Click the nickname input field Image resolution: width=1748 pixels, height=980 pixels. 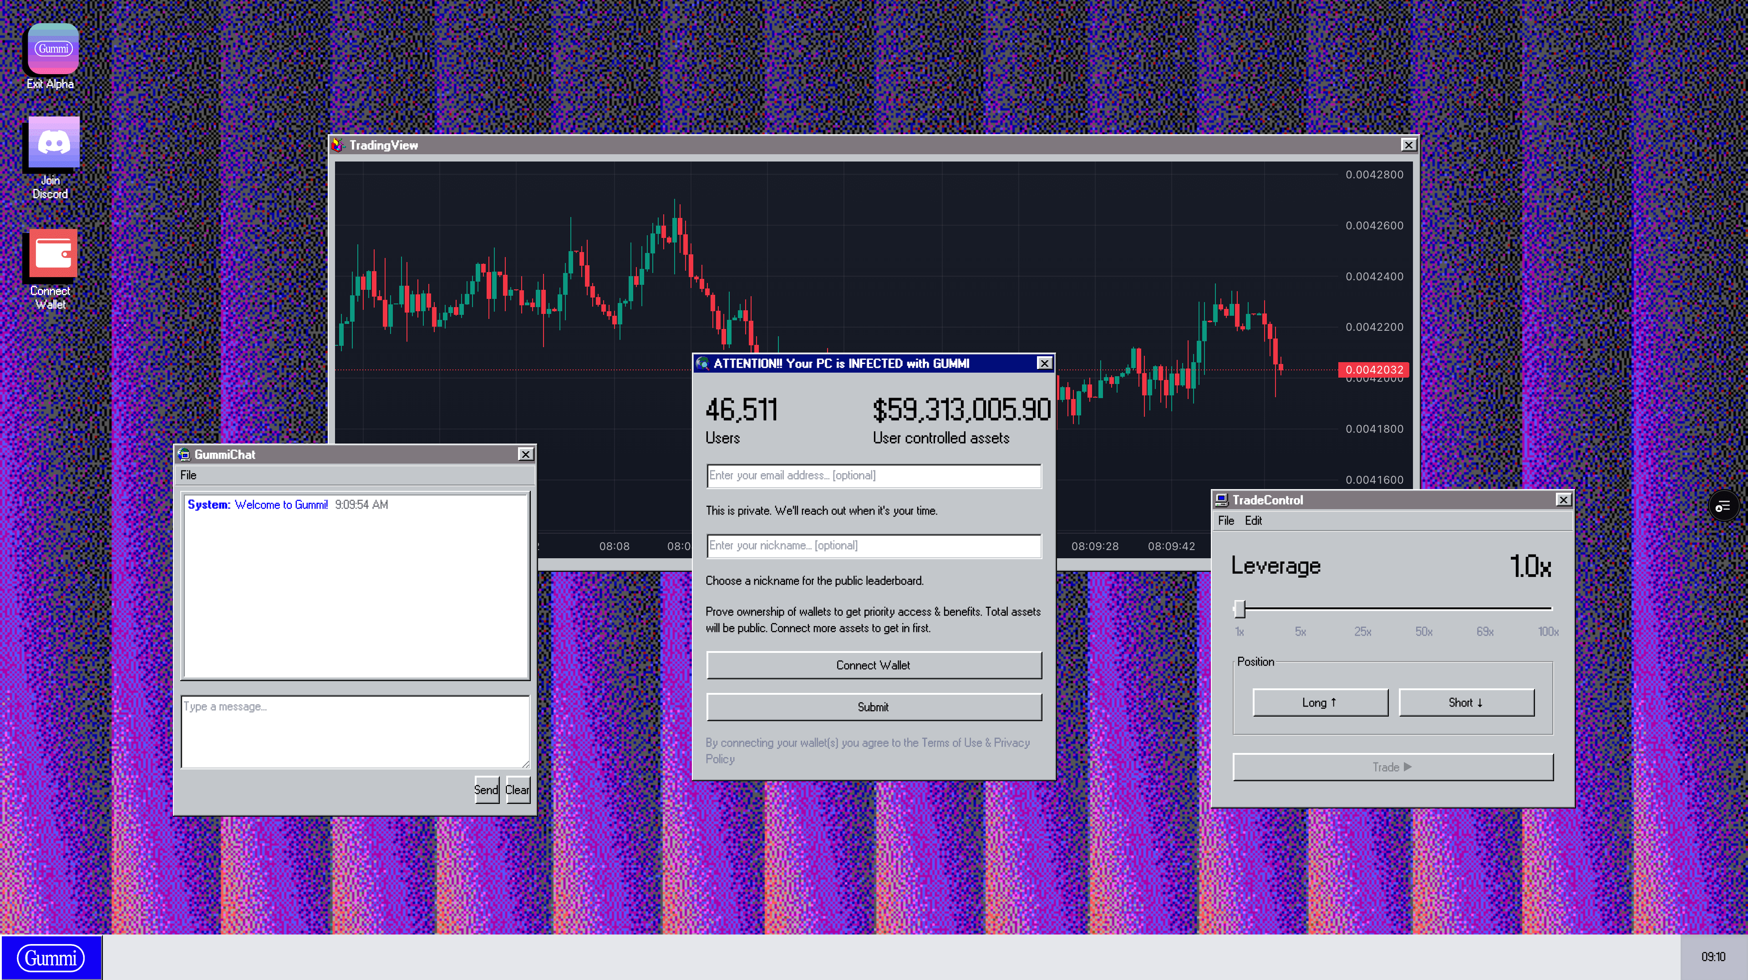pyautogui.click(x=874, y=546)
